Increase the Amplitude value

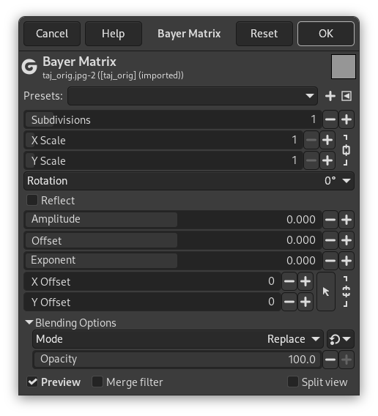tap(346, 220)
